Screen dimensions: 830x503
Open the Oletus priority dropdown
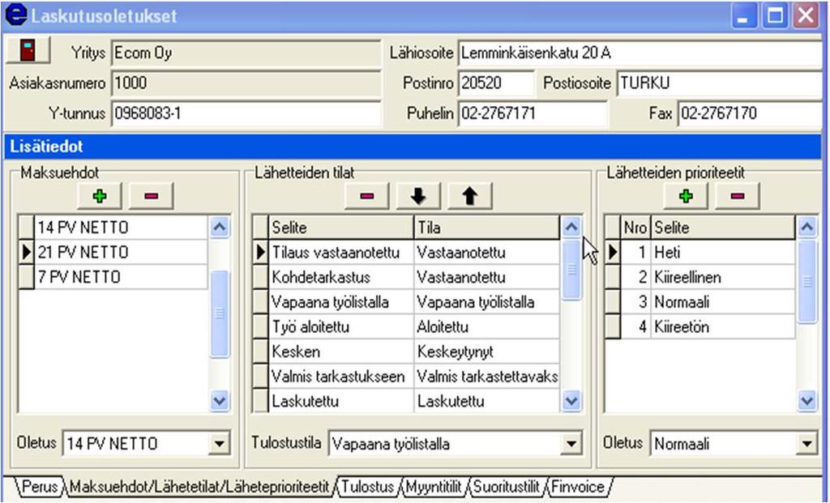[806, 443]
